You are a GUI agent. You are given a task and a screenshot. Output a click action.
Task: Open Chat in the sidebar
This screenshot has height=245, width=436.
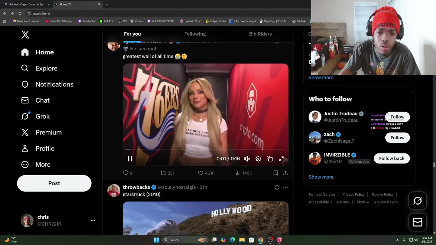click(35, 100)
